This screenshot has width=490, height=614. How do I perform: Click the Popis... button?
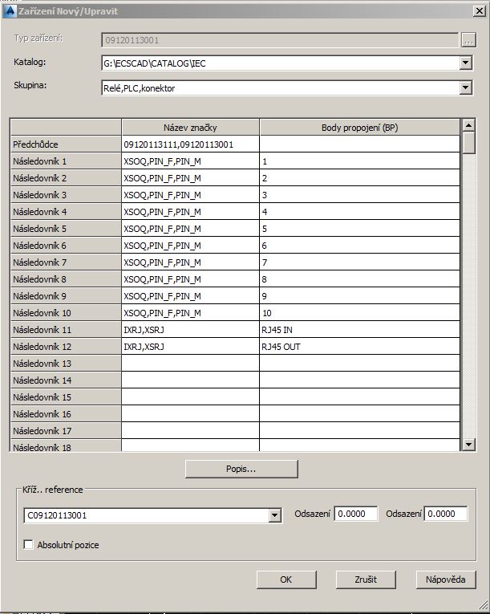pyautogui.click(x=241, y=469)
